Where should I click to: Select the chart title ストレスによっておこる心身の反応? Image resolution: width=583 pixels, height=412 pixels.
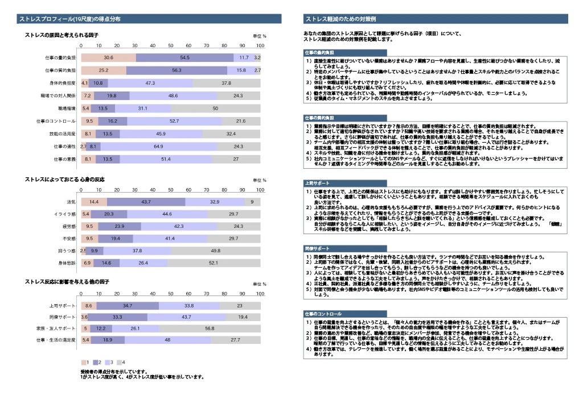click(65, 180)
